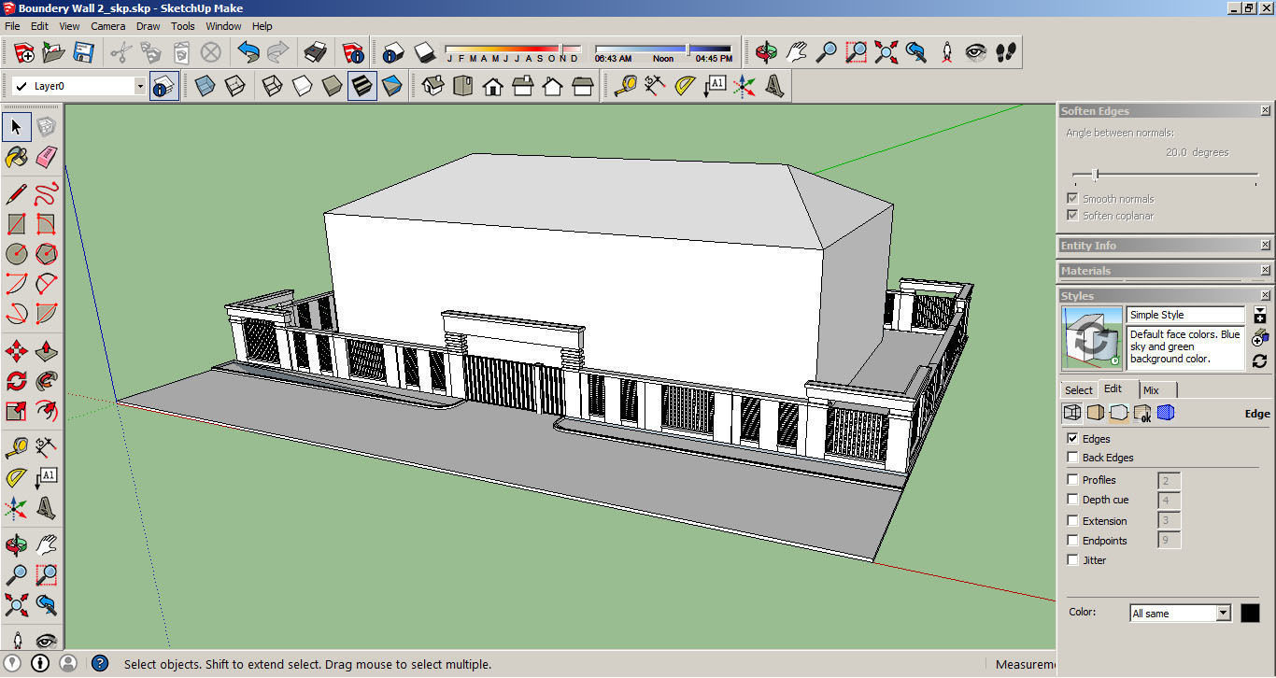Viewport: 1276px width, 678px height.
Task: Print the model with printer icon
Action: coord(316,52)
